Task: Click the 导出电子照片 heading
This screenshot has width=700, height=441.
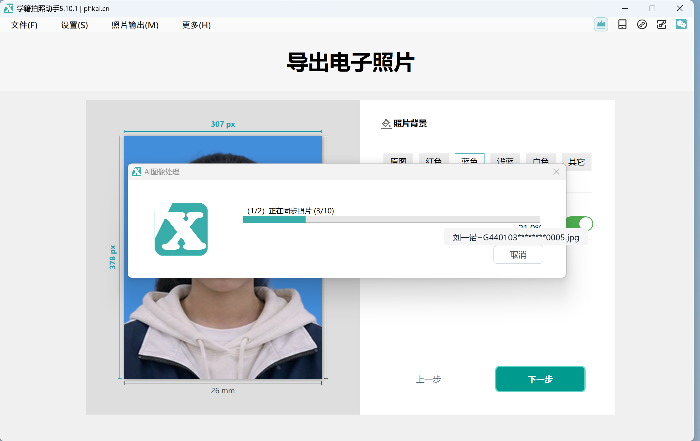Action: tap(350, 62)
